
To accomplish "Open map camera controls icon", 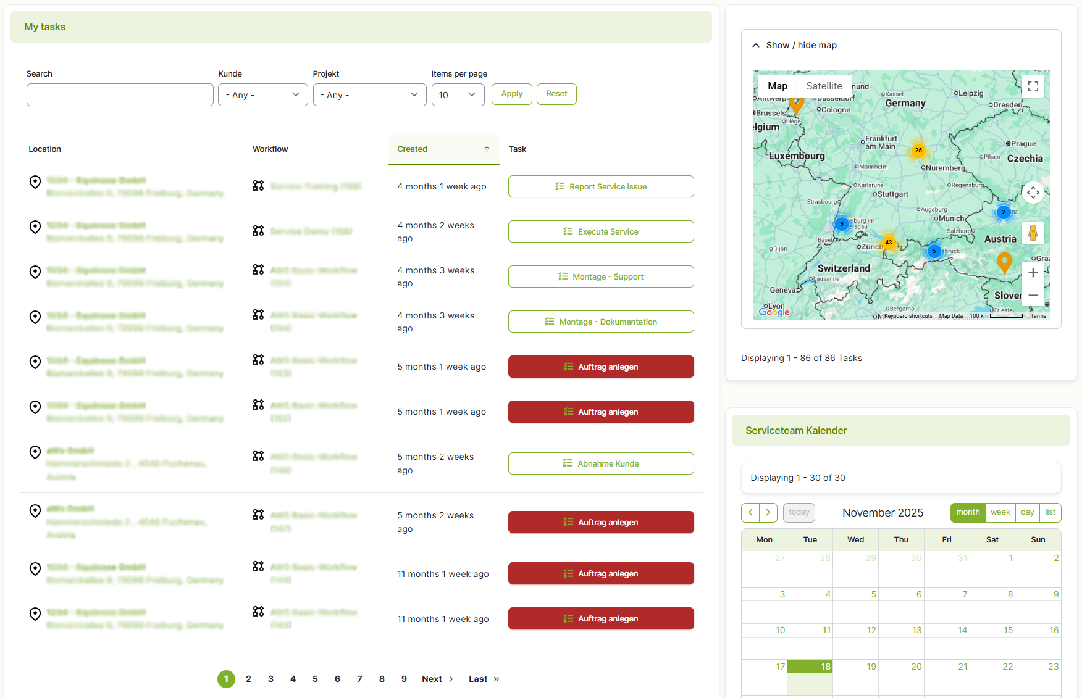I will click(1033, 193).
